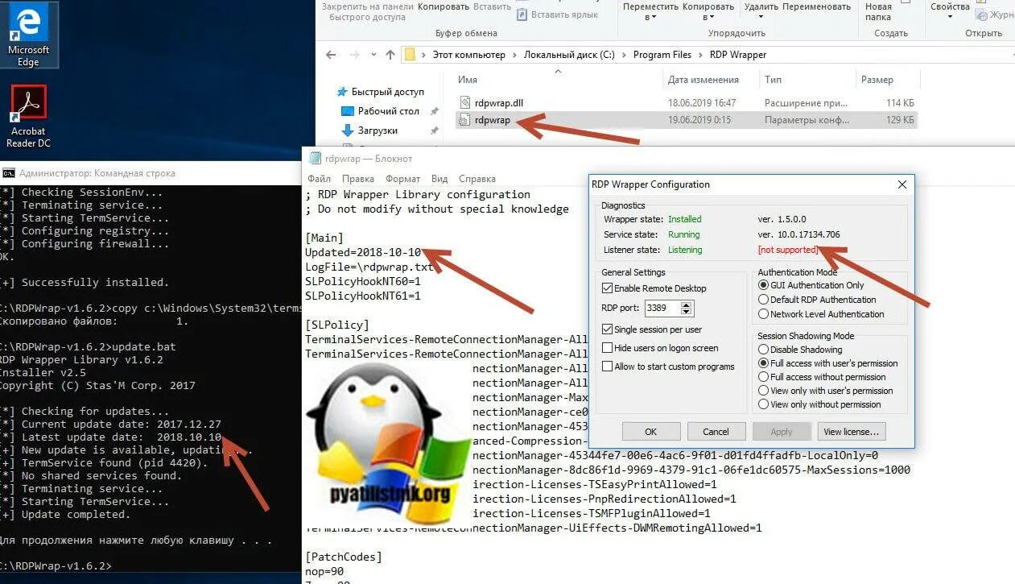Open Рабочий стол in Explorer sidebar
This screenshot has width=1015, height=584.
pyautogui.click(x=389, y=111)
